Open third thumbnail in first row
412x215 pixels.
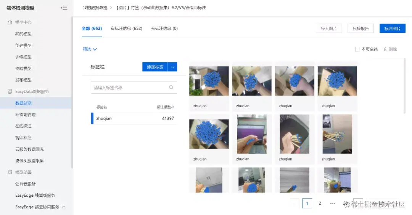click(295, 81)
